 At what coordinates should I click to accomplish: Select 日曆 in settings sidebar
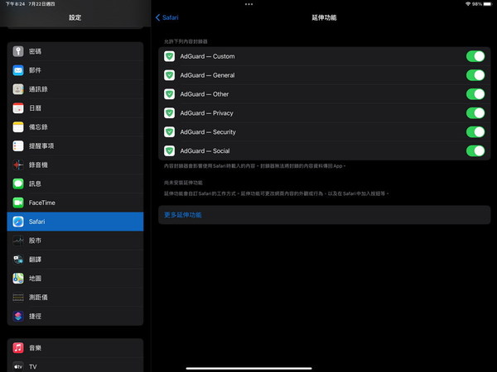(75, 108)
